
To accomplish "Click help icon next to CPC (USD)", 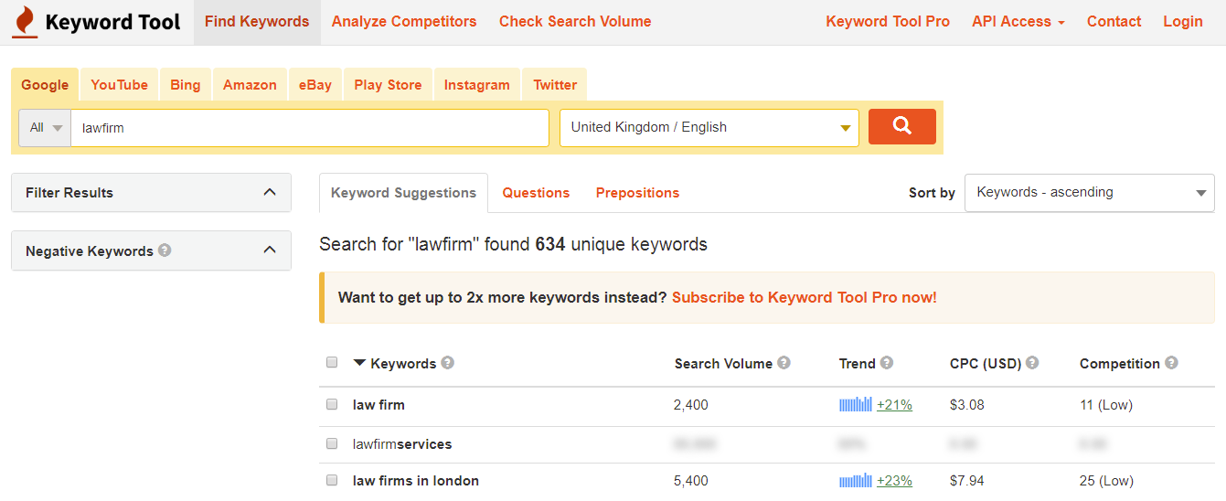I will pos(1032,363).
